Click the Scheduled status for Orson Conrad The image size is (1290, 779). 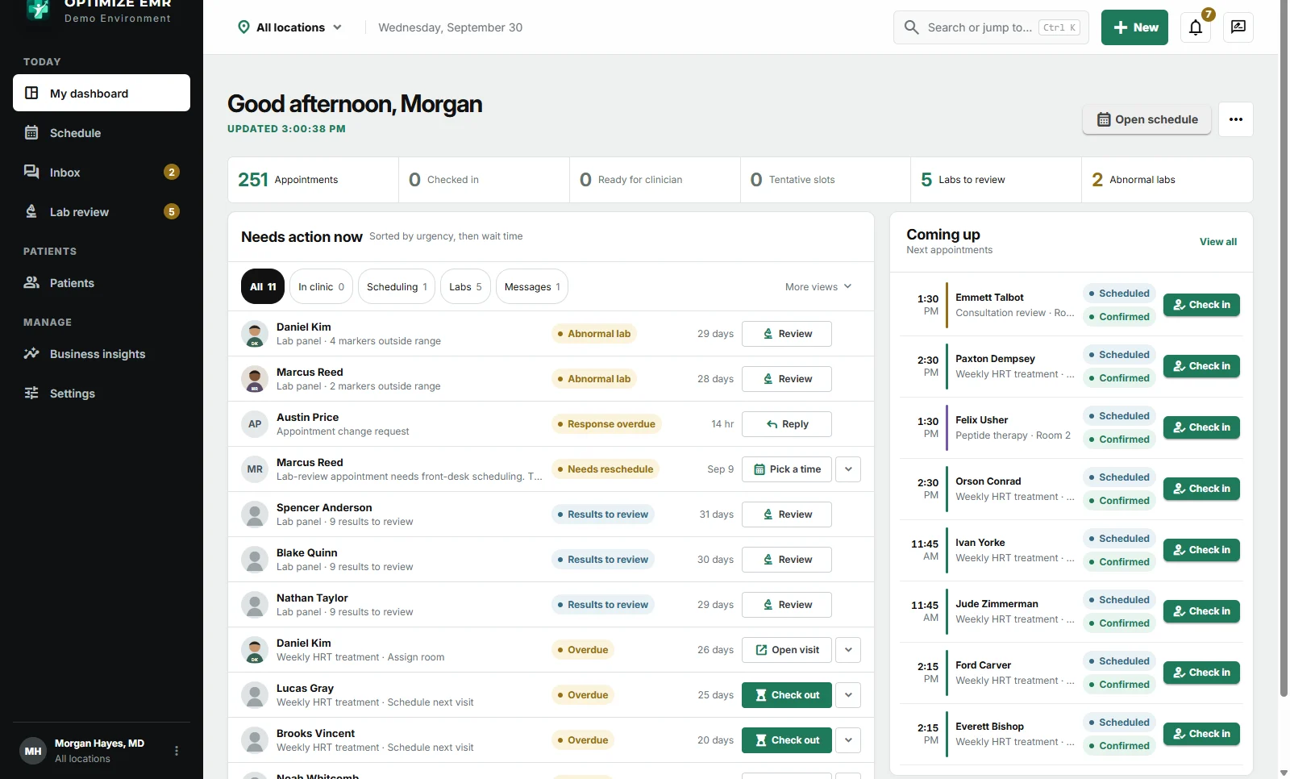(1119, 477)
